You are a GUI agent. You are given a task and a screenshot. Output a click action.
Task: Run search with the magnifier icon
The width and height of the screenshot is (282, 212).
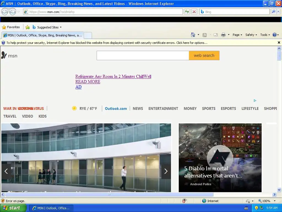(x=273, y=12)
